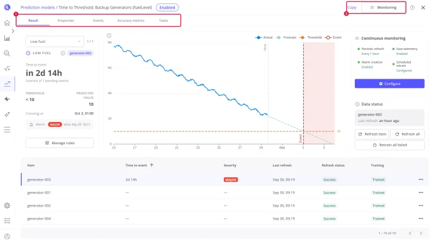Go to next table page
434x244 pixels.
(x=421, y=233)
